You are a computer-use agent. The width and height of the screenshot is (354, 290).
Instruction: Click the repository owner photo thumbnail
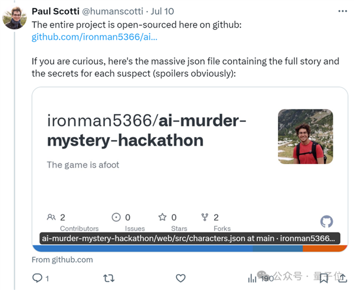coord(301,137)
